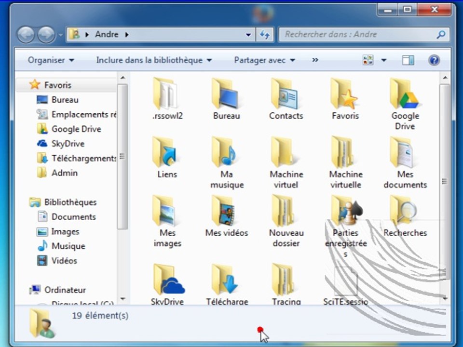Screen dimensions: 463x347
Task: Open the Machine virtuelle folder
Action: pyautogui.click(x=345, y=162)
